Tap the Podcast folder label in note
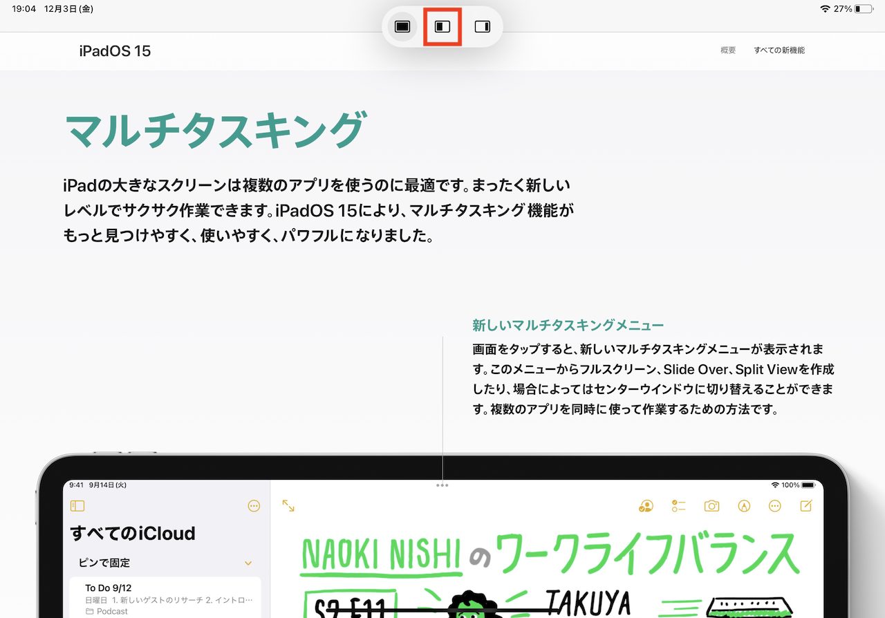This screenshot has width=885, height=618. (106, 612)
